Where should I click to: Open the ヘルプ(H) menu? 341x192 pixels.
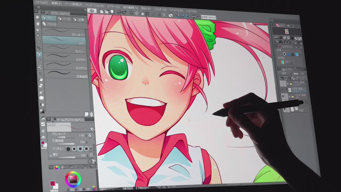coord(191,11)
